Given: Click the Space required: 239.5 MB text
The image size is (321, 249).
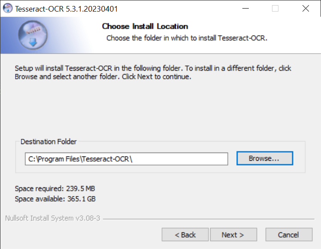Looking at the screenshot, I should 55,189.
